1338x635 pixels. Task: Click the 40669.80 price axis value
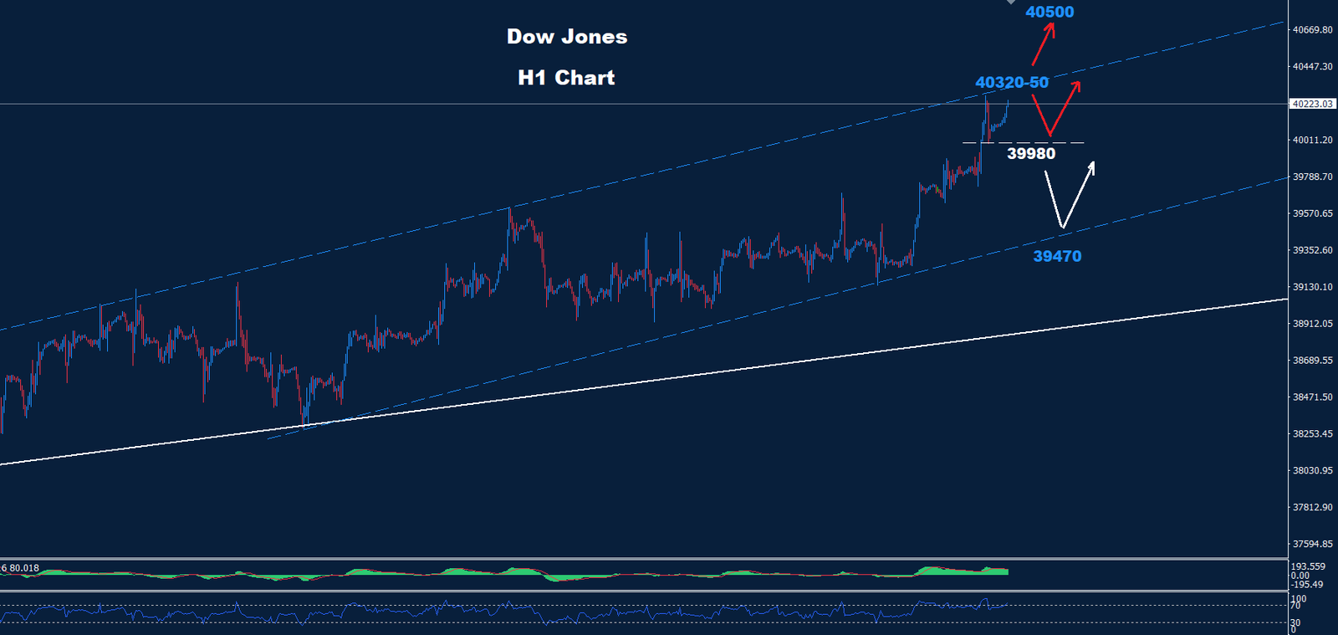pos(1312,30)
